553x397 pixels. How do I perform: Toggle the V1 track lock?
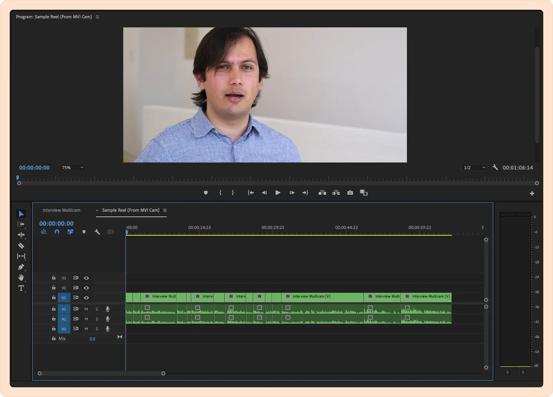click(54, 297)
